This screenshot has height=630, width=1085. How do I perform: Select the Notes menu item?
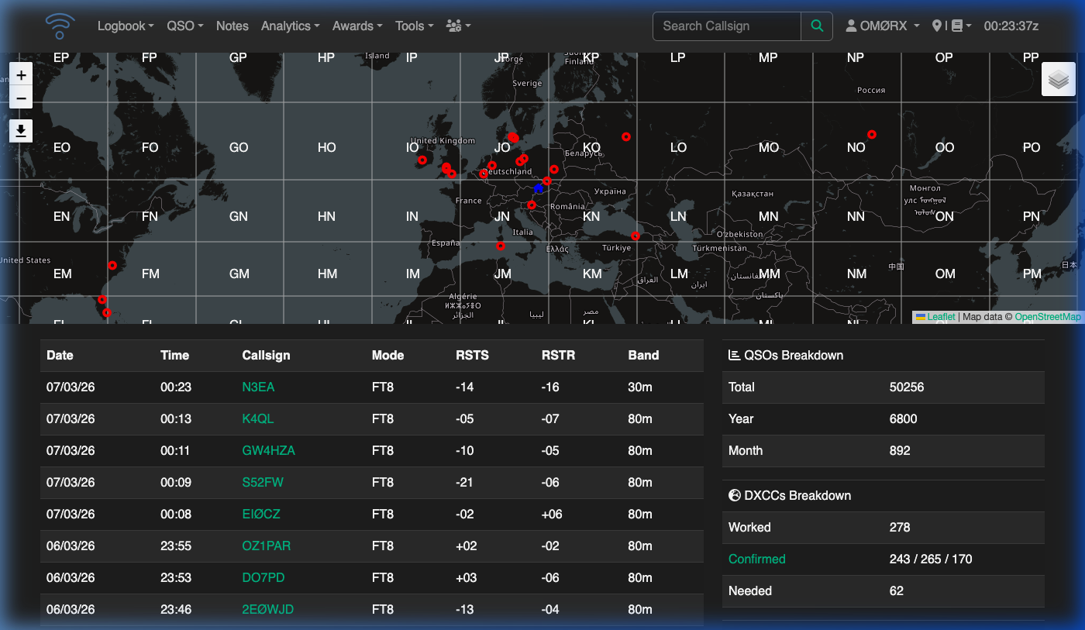[x=232, y=26]
